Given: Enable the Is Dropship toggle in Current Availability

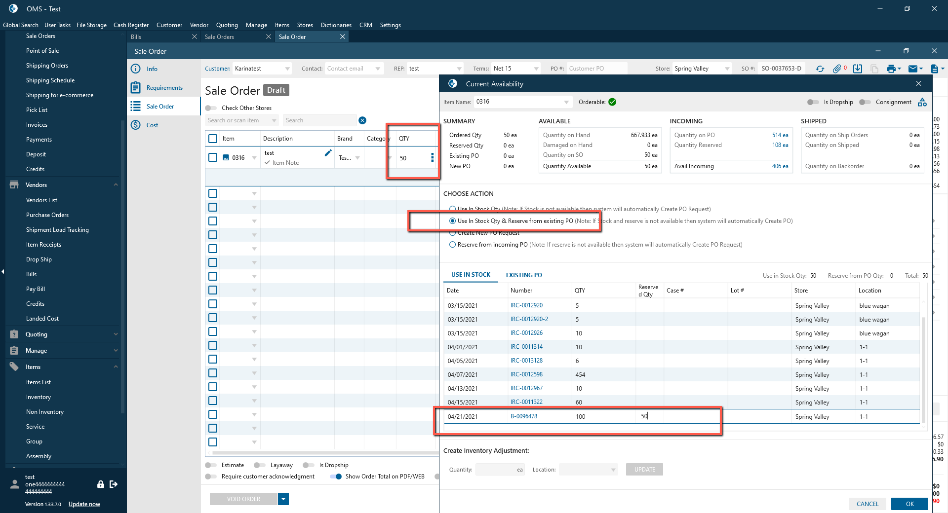Looking at the screenshot, I should 813,102.
